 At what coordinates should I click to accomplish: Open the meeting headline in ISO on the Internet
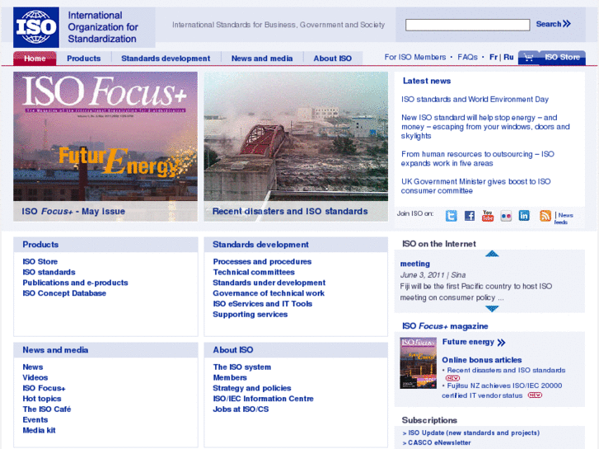(x=415, y=264)
